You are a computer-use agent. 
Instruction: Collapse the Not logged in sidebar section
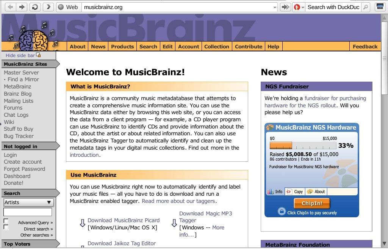30,146
